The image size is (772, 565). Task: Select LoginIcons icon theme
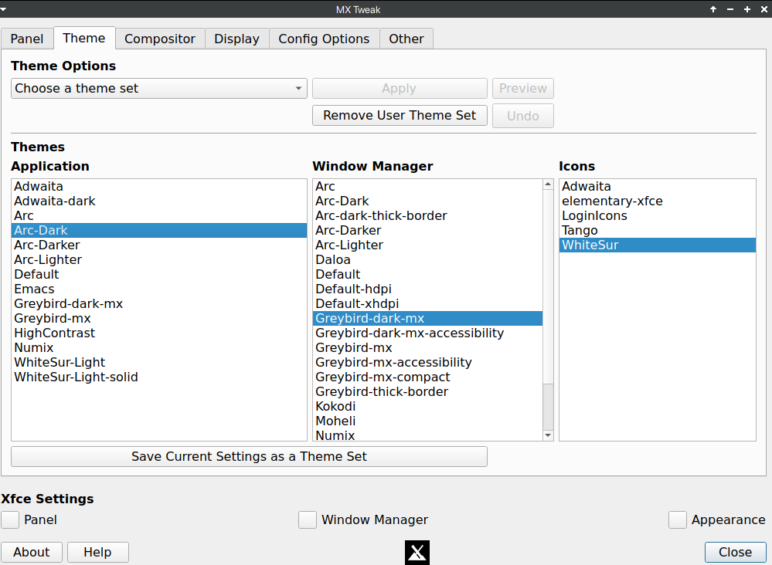click(658, 216)
